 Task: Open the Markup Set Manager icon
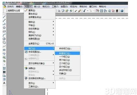pyautogui.click(x=113, y=11)
